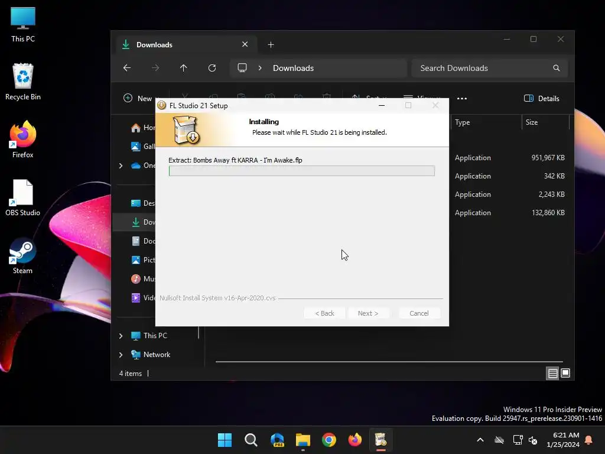Click the Search Downloads field
Image resolution: width=605 pixels, height=454 pixels.
(x=489, y=68)
